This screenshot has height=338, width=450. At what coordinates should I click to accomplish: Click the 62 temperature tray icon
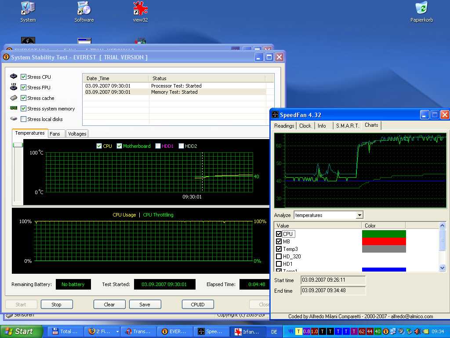[362, 331]
